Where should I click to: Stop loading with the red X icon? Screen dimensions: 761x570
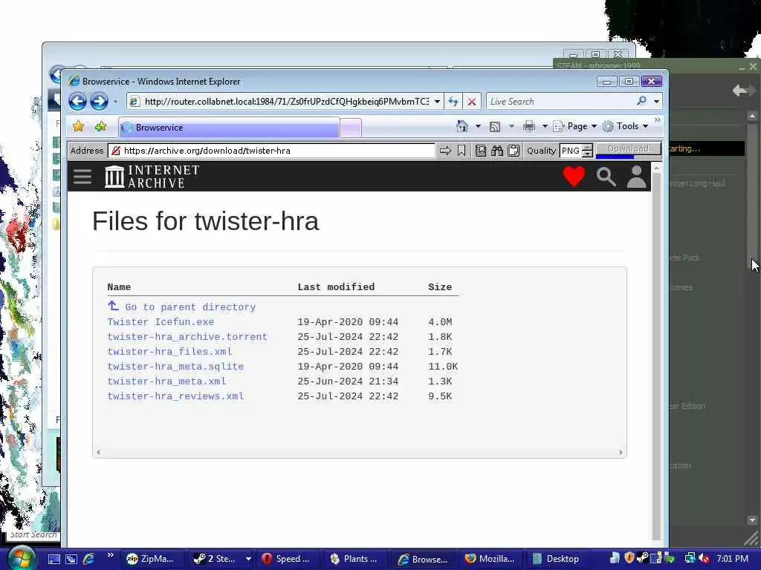tap(471, 101)
